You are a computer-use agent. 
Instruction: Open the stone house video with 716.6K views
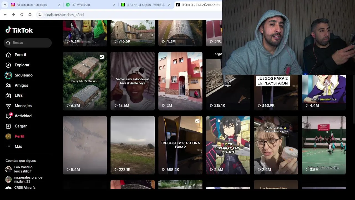(x=133, y=33)
